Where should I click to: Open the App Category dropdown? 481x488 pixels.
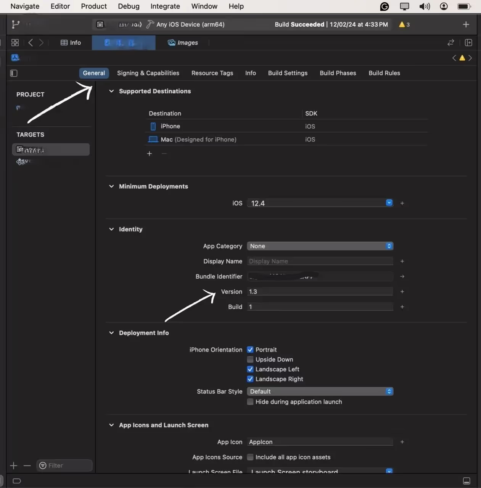coord(320,246)
